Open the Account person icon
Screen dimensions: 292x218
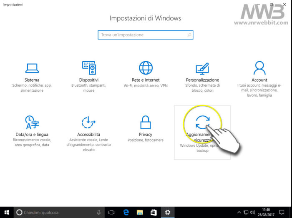pyautogui.click(x=259, y=68)
